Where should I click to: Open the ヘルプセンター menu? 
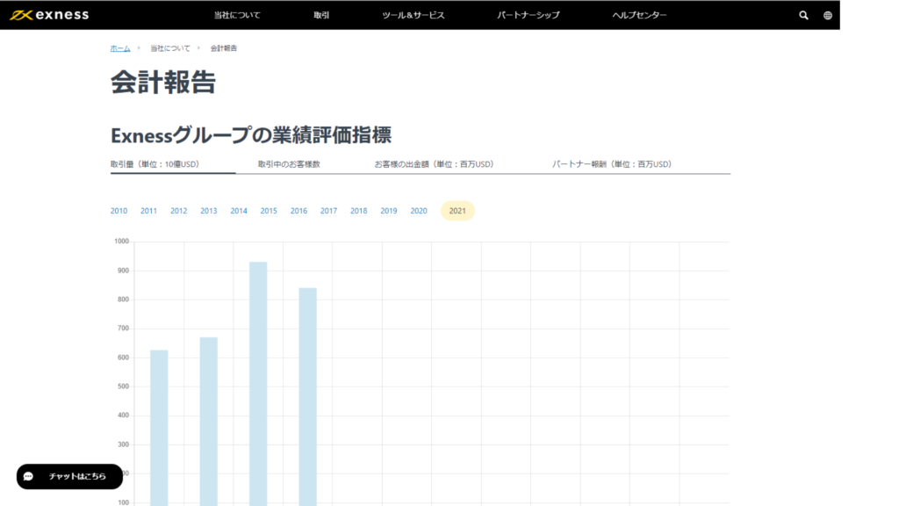click(x=638, y=15)
